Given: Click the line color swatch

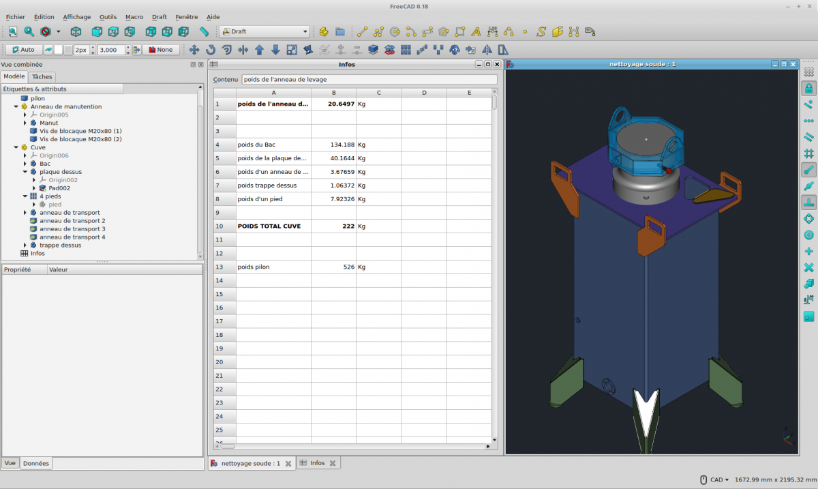Looking at the screenshot, I should tap(58, 50).
